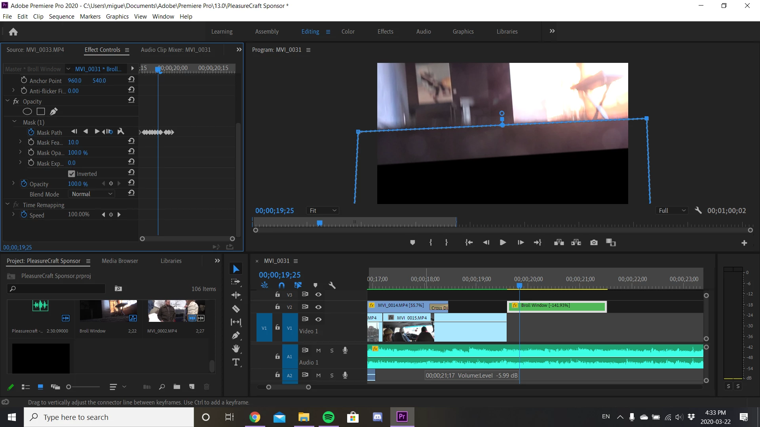
Task: Select the Ripple Edit tool
Action: [236, 295]
